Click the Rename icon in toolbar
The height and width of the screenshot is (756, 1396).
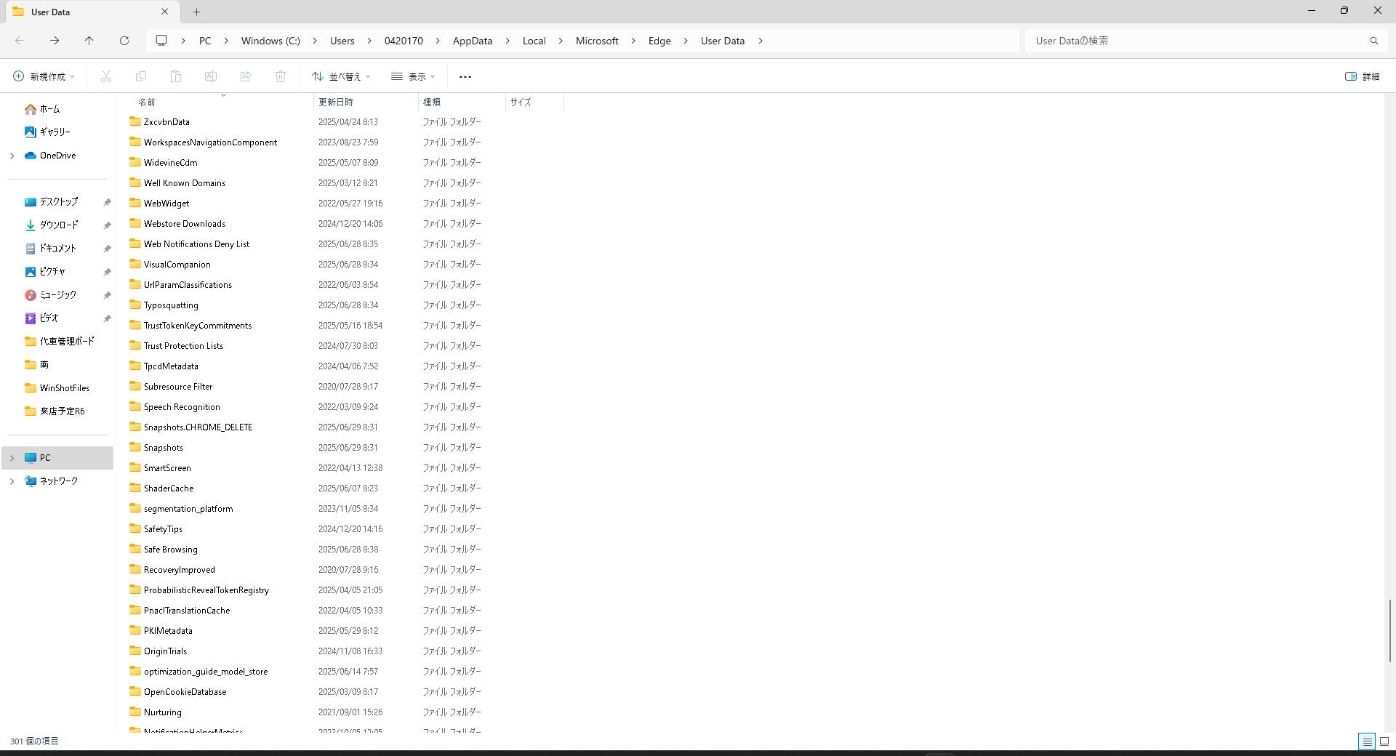[x=211, y=76]
